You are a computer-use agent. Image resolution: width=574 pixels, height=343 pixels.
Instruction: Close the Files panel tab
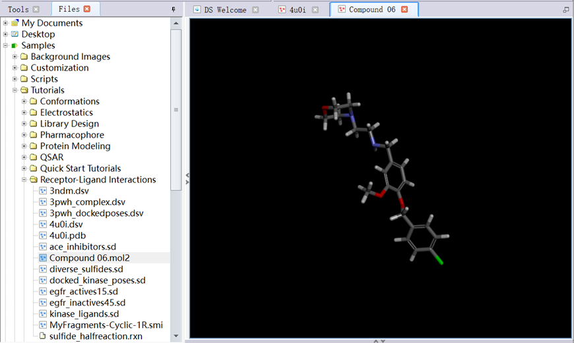87,9
